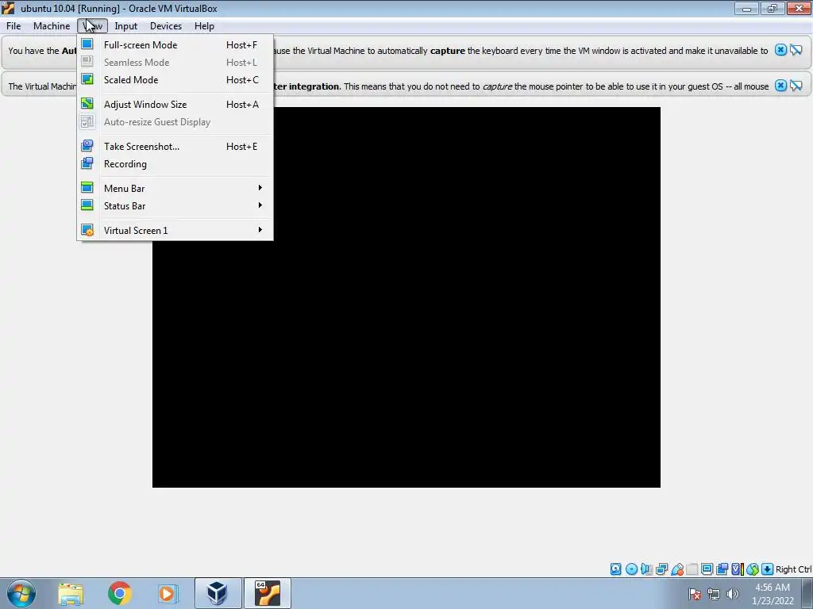This screenshot has width=813, height=609.
Task: Expand the Menu Bar submenu
Action: [x=175, y=189]
